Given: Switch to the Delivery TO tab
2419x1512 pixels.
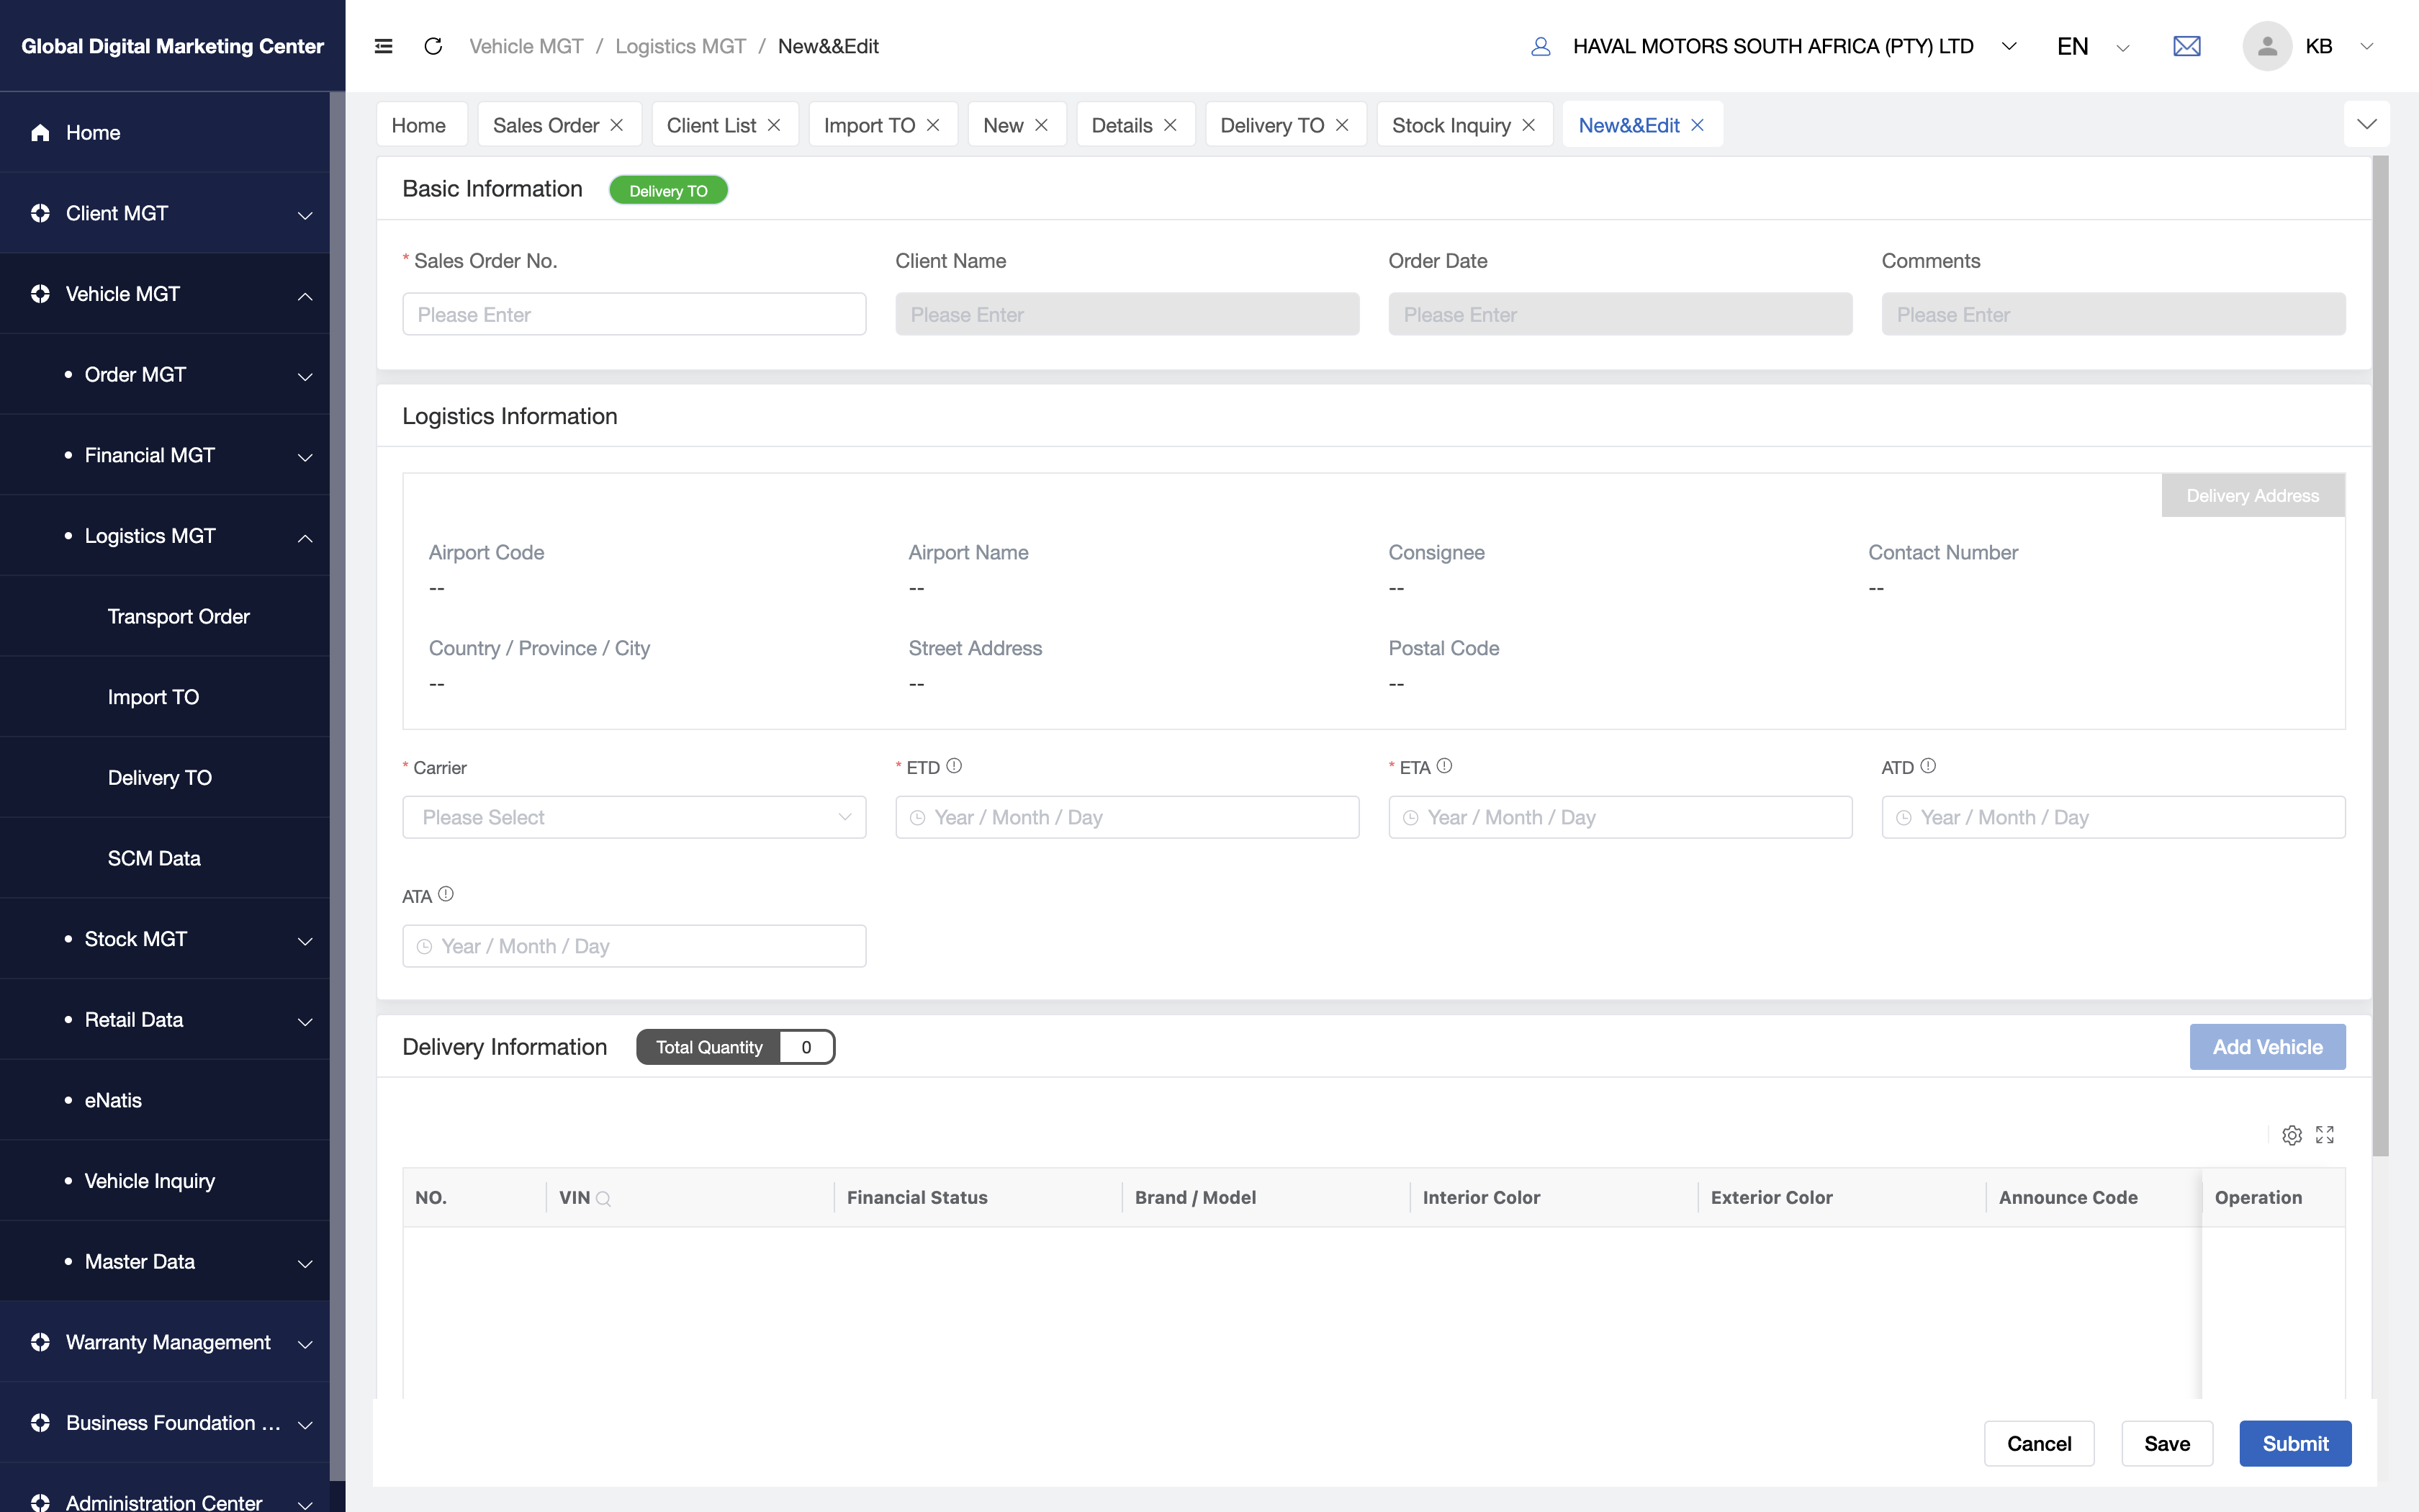Looking at the screenshot, I should (x=1271, y=125).
